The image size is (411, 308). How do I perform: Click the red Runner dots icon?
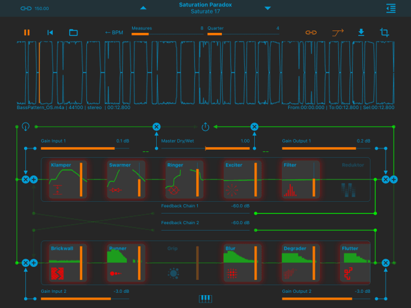[116, 273]
